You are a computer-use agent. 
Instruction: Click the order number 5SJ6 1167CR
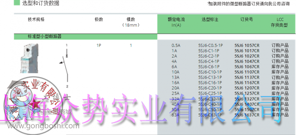(247, 83)
